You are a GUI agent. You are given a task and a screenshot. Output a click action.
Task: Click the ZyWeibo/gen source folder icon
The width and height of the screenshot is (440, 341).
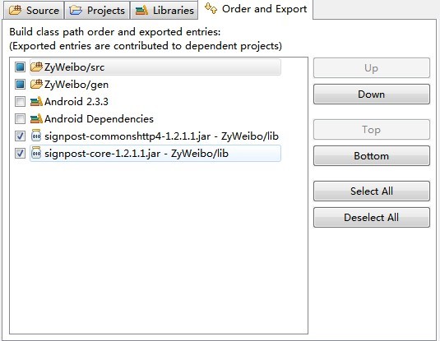click(x=36, y=84)
